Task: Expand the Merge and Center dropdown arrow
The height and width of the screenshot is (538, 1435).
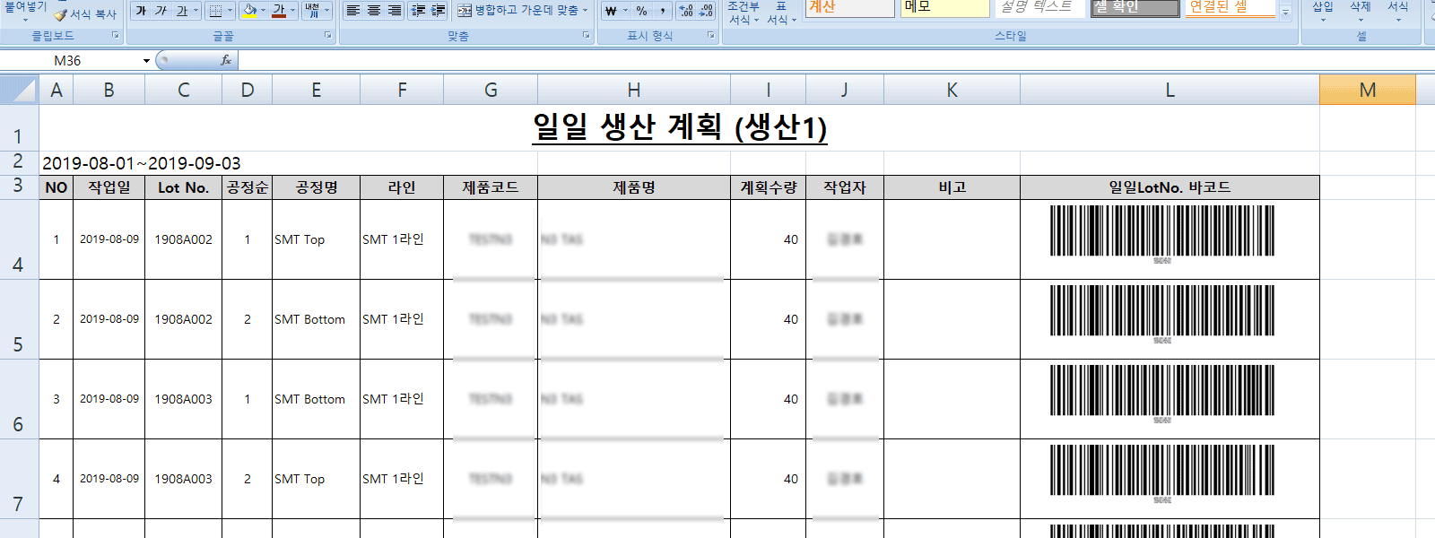Action: point(586,11)
